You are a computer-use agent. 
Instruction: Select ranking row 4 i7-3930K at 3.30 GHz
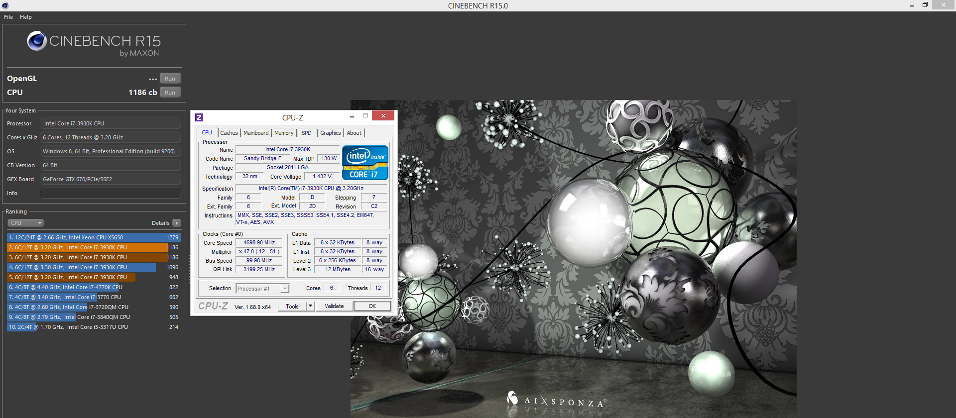pos(94,267)
